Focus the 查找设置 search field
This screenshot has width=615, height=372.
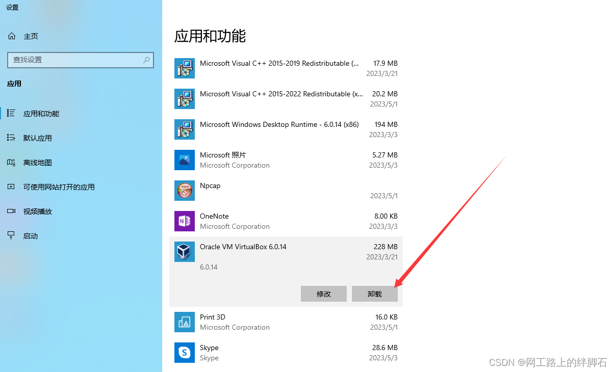(81, 60)
